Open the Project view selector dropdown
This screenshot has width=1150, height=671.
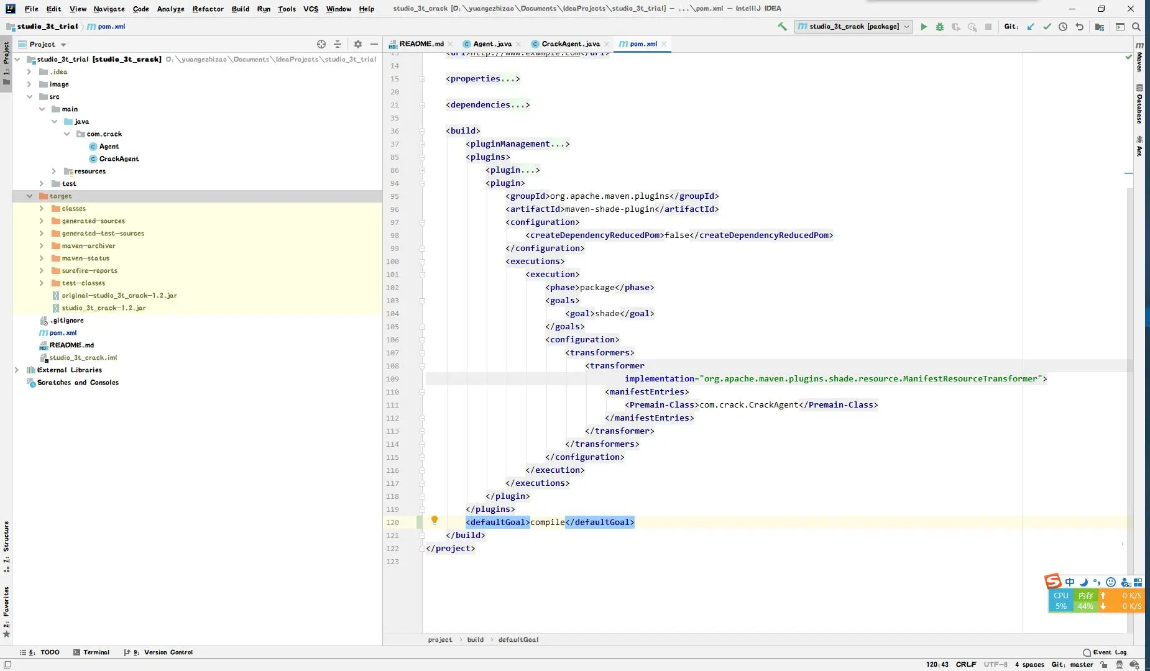42,44
